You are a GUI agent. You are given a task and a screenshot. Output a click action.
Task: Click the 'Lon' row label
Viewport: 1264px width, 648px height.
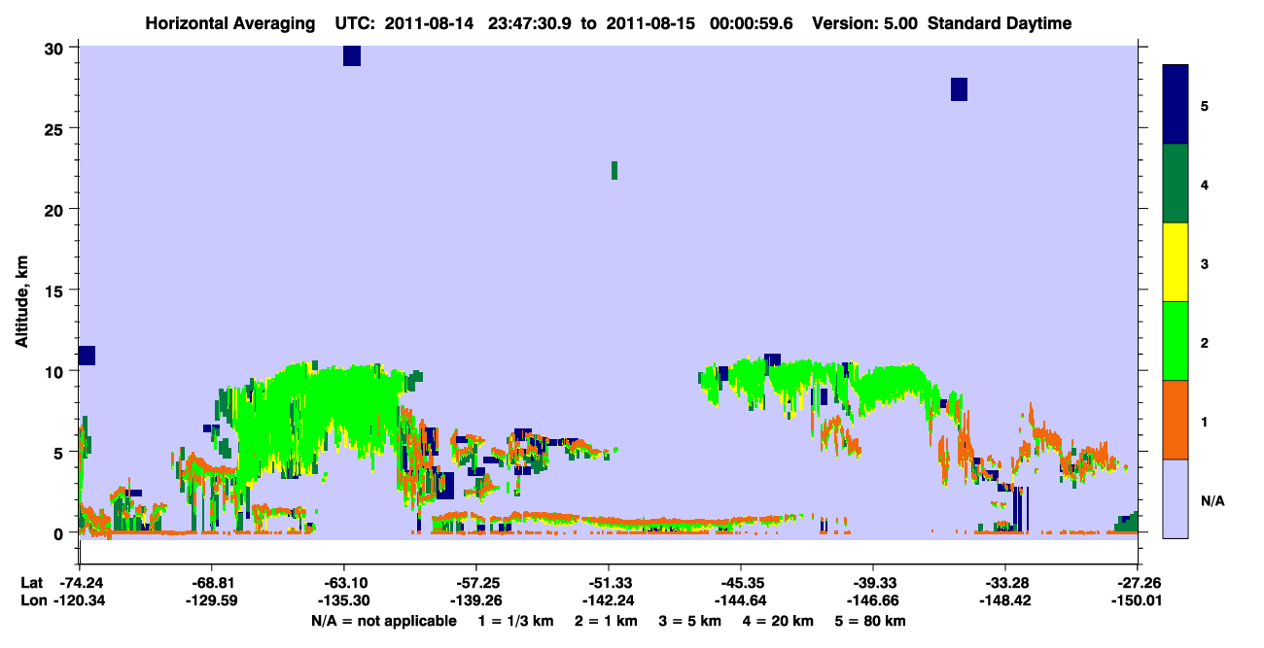click(x=32, y=600)
